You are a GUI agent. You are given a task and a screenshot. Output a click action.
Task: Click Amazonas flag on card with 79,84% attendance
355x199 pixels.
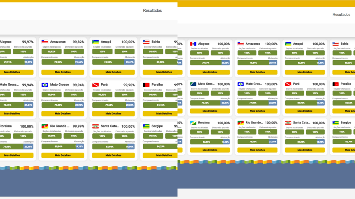tap(241, 44)
